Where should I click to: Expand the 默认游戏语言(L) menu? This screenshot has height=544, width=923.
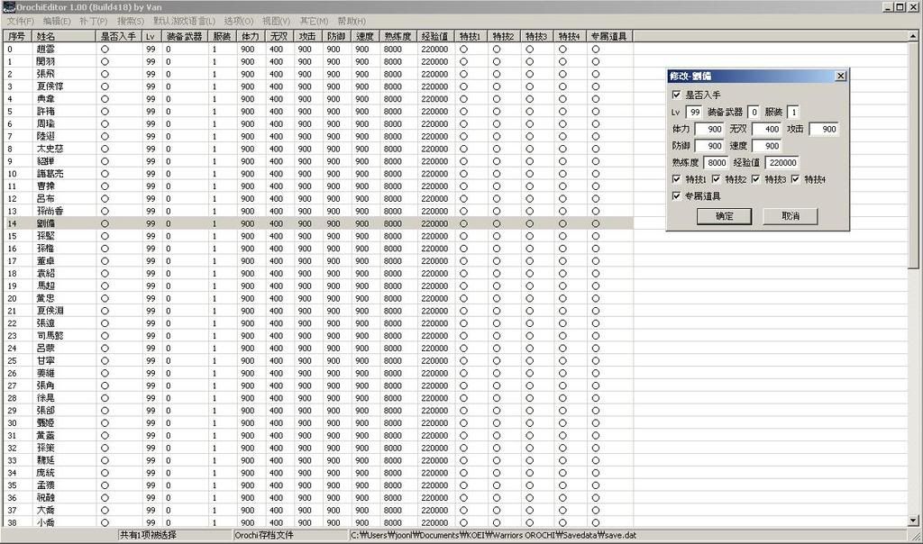(x=184, y=21)
